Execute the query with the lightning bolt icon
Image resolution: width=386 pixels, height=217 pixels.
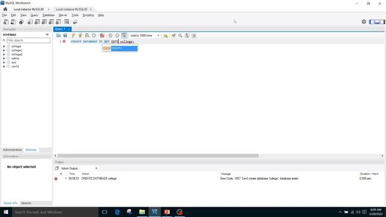(x=74, y=36)
